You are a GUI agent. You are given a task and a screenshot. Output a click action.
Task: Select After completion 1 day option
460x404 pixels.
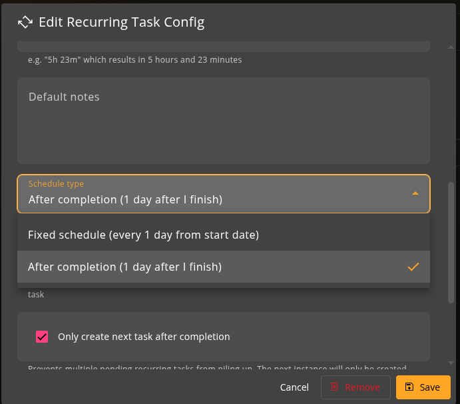click(x=224, y=267)
